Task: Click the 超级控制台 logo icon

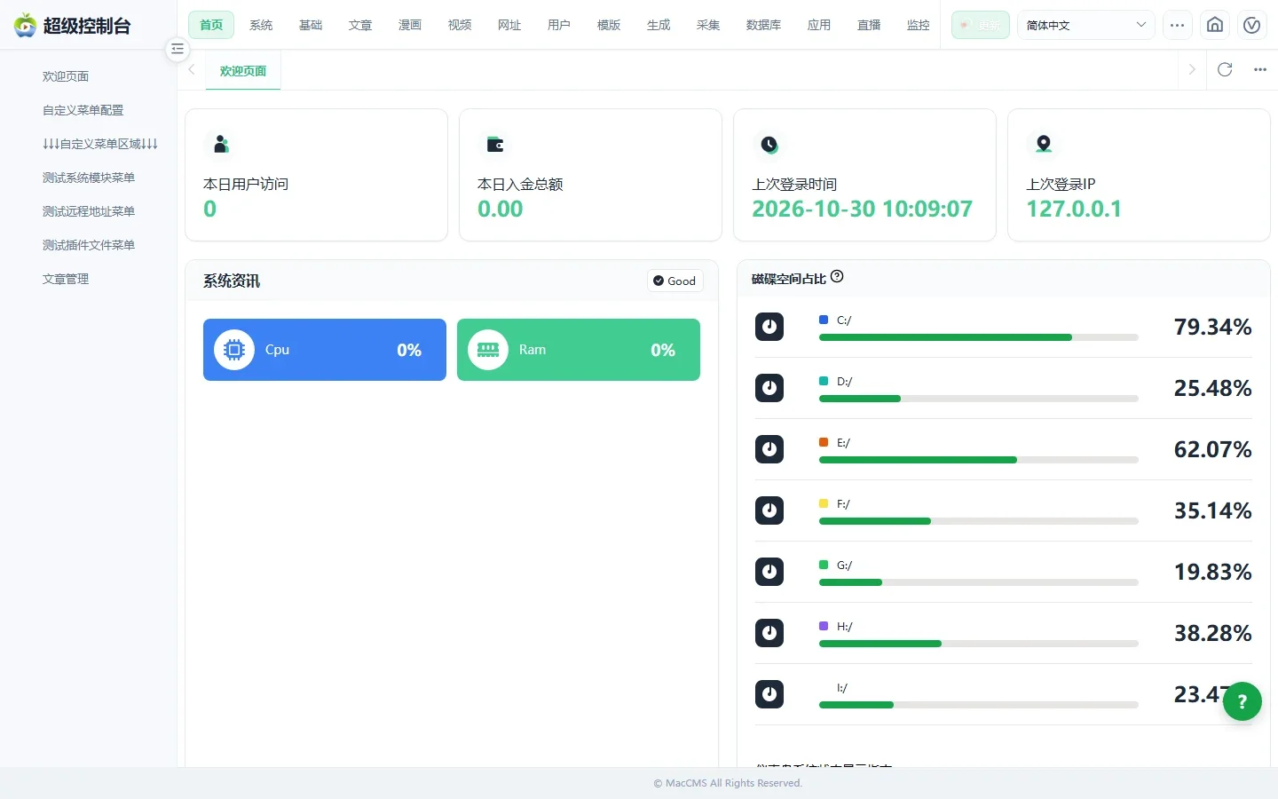Action: (26, 25)
